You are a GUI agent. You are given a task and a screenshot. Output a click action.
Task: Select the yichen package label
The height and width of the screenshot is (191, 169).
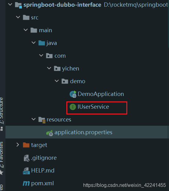point(71,69)
